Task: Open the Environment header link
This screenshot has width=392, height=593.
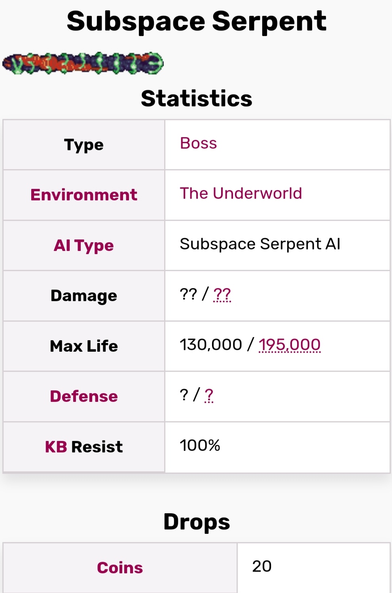Action: tap(84, 195)
